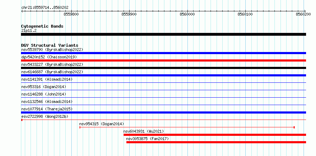Click the 21p11.2 band label
The width and height of the screenshot is (316, 156).
(29, 30)
